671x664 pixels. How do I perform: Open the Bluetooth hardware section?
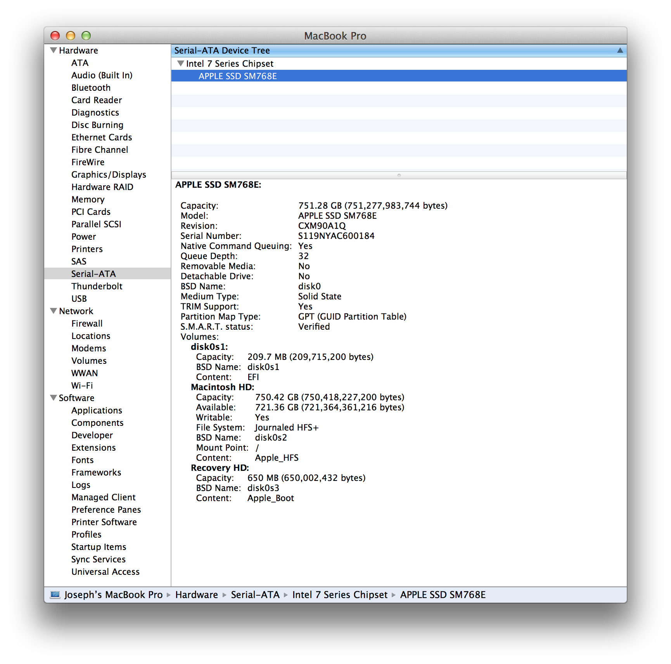pos(91,88)
